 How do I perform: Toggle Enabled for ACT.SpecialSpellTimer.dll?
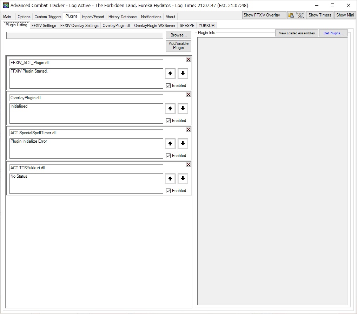pos(168,156)
